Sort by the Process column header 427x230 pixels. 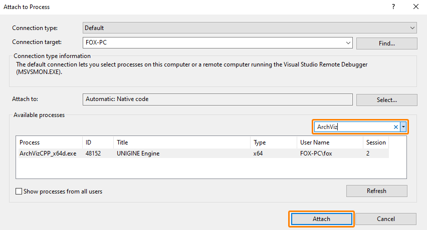(x=49, y=142)
